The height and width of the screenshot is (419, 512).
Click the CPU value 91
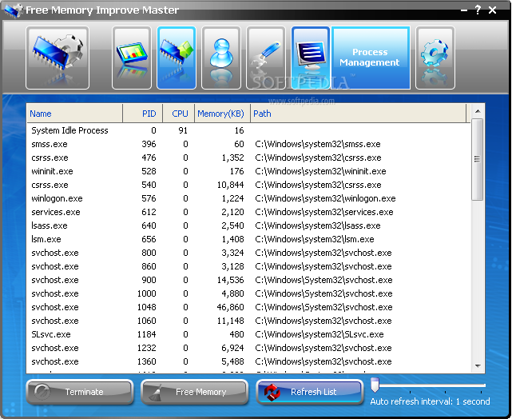[183, 130]
